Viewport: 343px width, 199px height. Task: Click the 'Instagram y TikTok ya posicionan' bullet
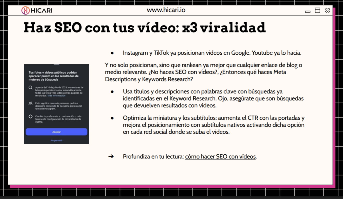212,53
